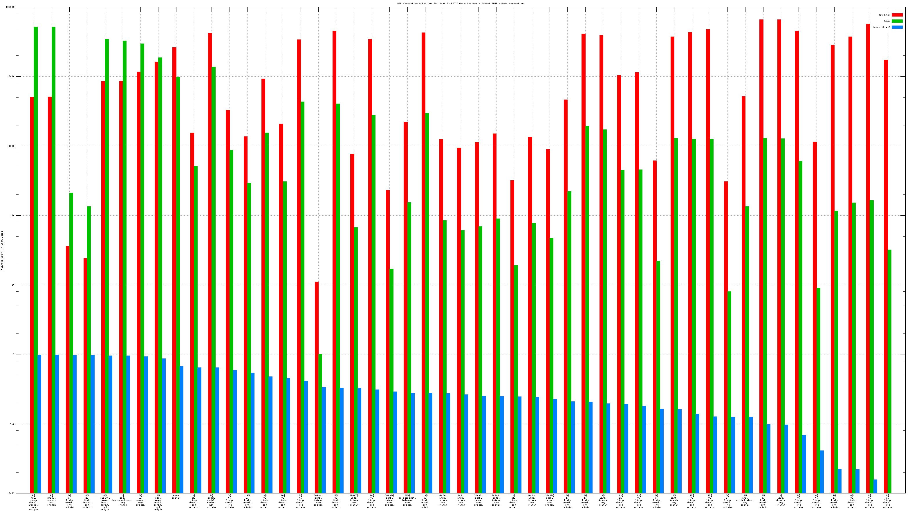Screen dimensions: 910x512
Task: Click the red Not Spam legend swatch
Action: pyautogui.click(x=897, y=15)
